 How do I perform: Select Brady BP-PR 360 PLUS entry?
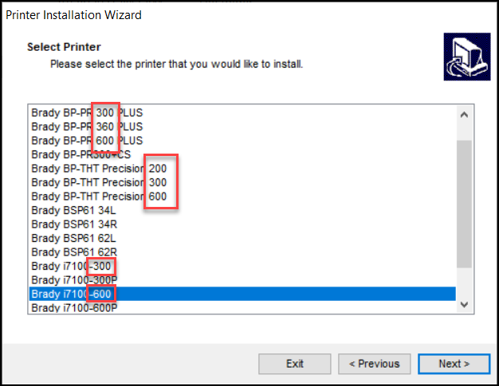coord(87,127)
